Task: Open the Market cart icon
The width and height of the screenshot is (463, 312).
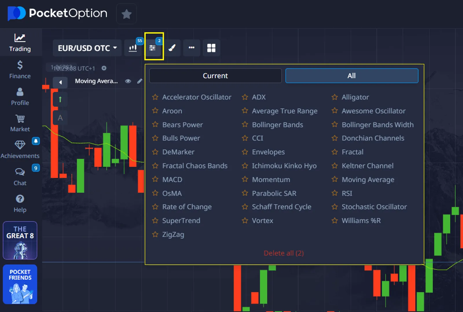Action: click(20, 123)
